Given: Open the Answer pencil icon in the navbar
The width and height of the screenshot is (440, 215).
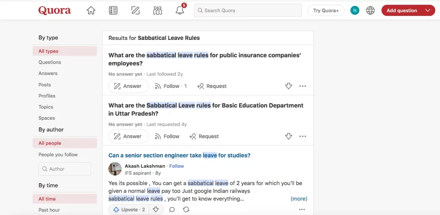Looking at the screenshot, I should pyautogui.click(x=135, y=10).
